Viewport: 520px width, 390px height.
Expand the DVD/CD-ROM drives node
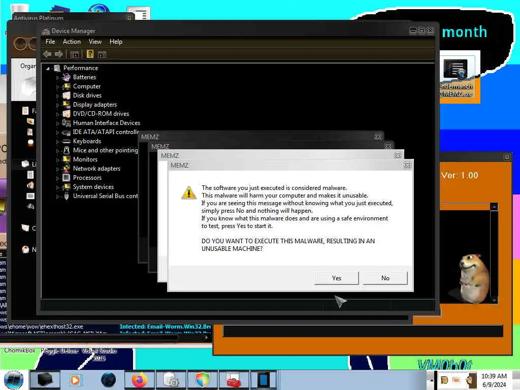click(x=57, y=114)
